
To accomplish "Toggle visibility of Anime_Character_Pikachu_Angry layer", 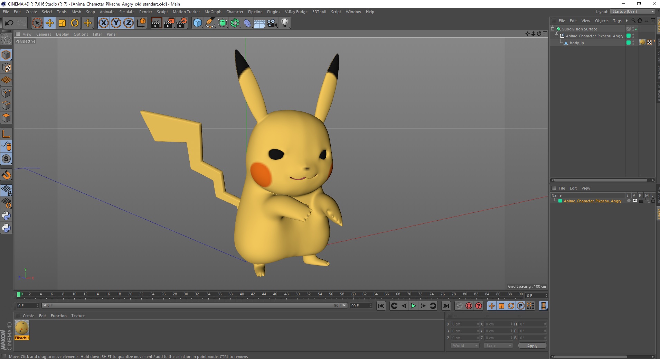I will tap(635, 201).
